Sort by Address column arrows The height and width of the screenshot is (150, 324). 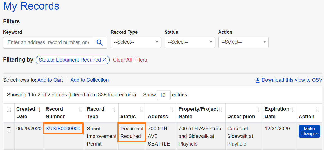pos(172,110)
